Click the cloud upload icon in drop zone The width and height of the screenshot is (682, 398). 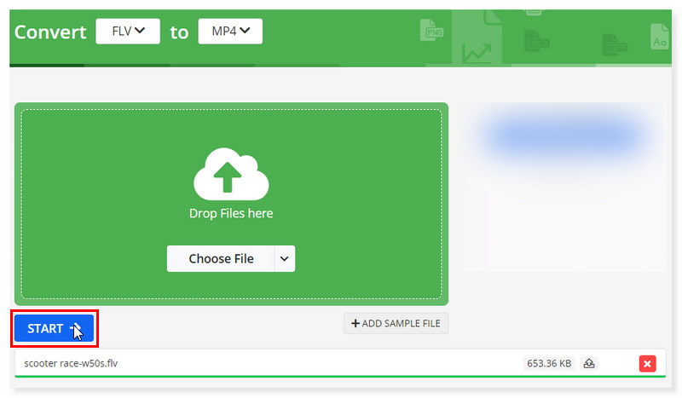(231, 175)
